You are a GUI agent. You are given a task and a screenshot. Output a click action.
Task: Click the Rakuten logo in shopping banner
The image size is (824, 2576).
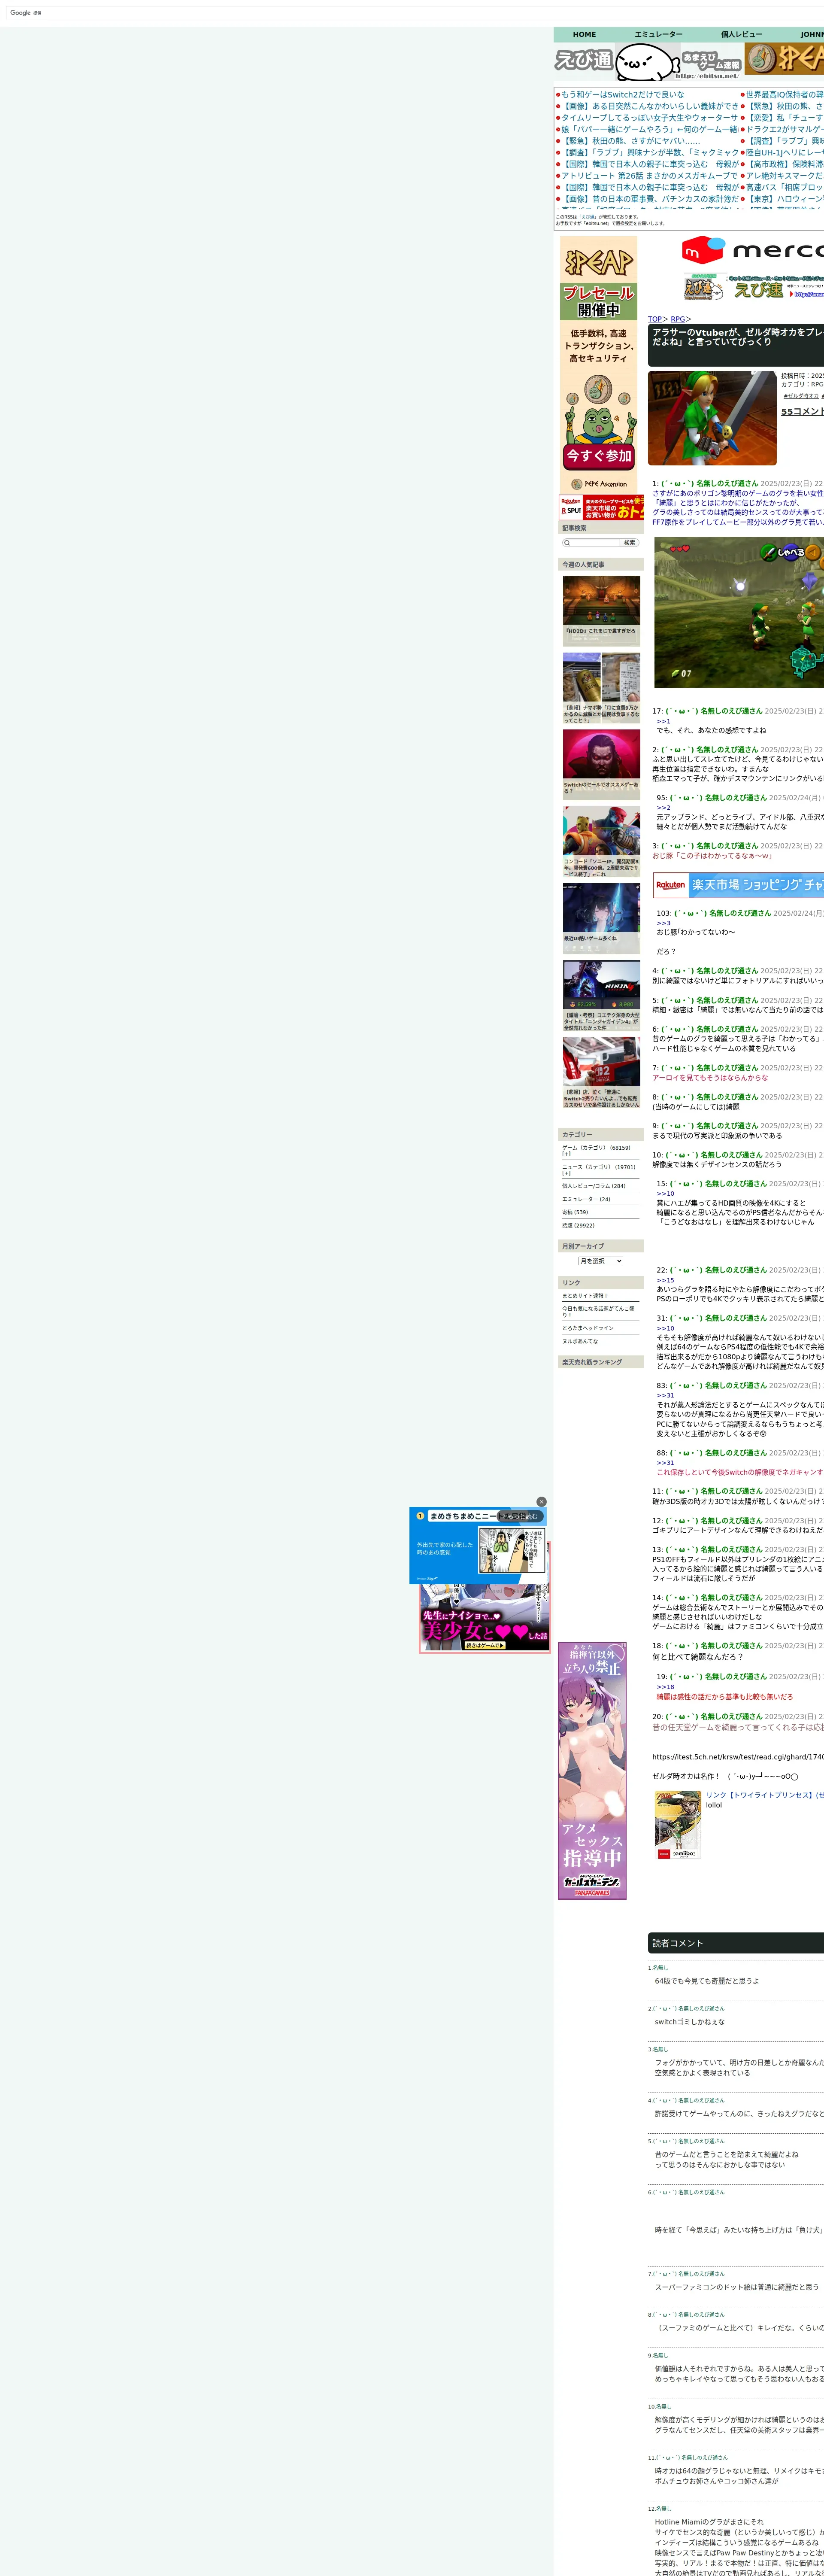(670, 884)
